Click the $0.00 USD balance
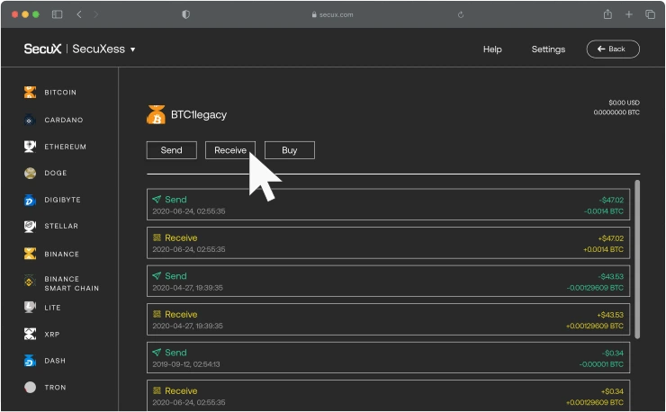666x412 pixels. point(624,103)
